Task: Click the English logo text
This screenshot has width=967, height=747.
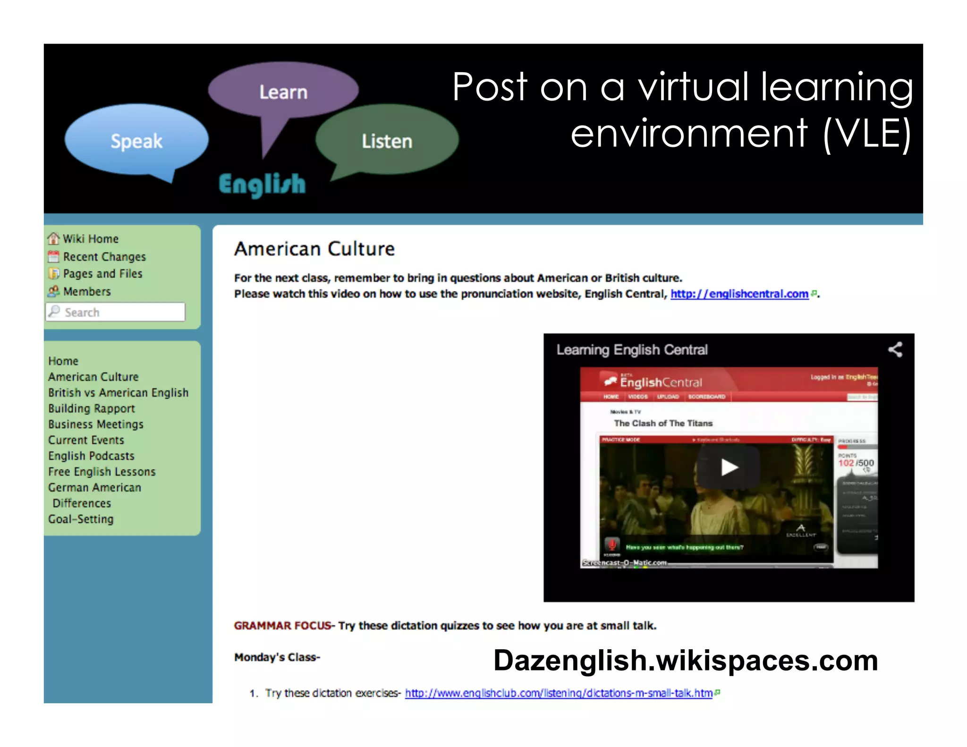Action: point(262,185)
